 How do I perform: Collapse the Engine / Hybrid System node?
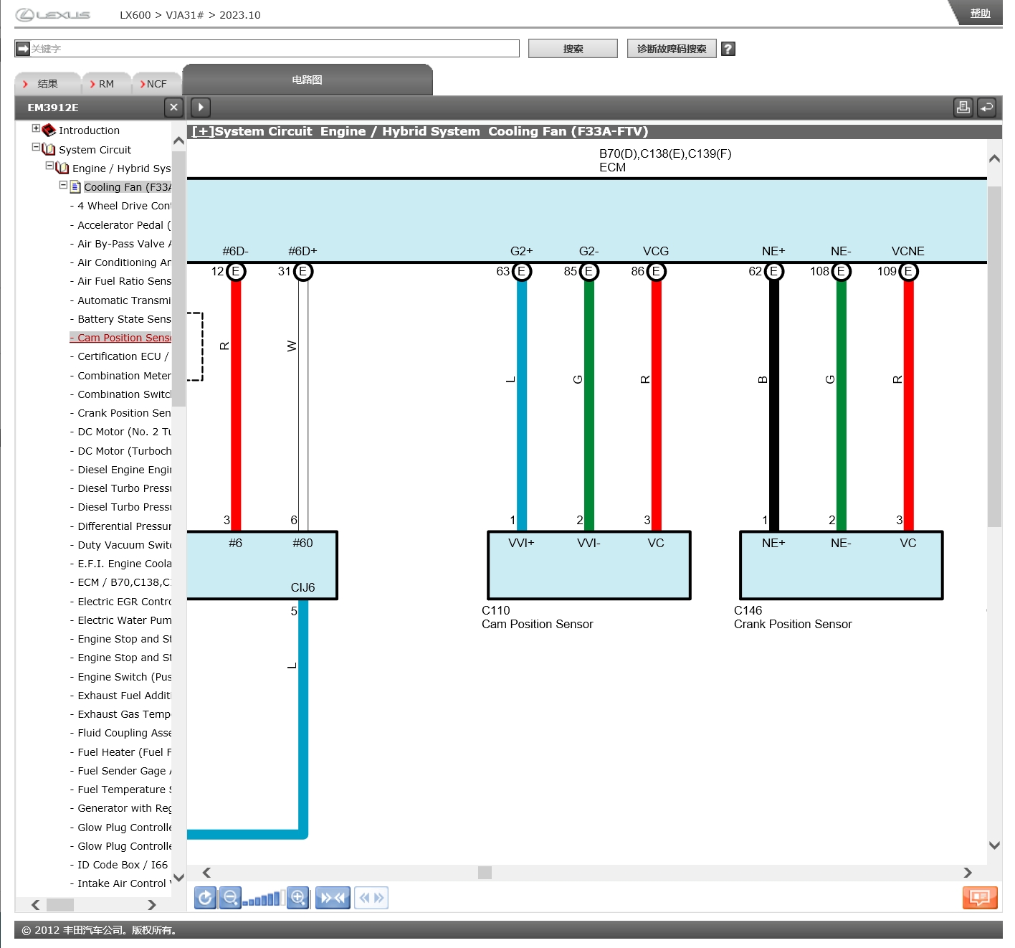point(49,166)
